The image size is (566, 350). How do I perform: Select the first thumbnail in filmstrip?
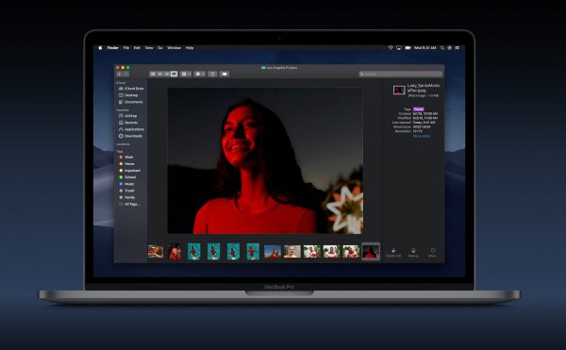pos(156,252)
